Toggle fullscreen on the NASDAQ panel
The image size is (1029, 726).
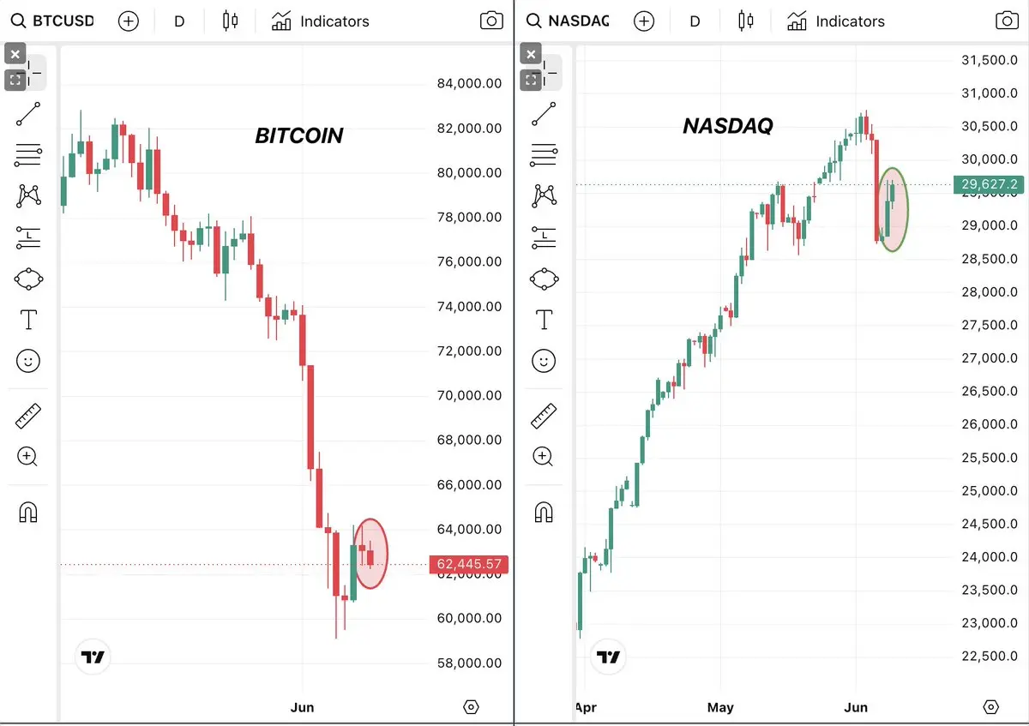pyautogui.click(x=530, y=80)
